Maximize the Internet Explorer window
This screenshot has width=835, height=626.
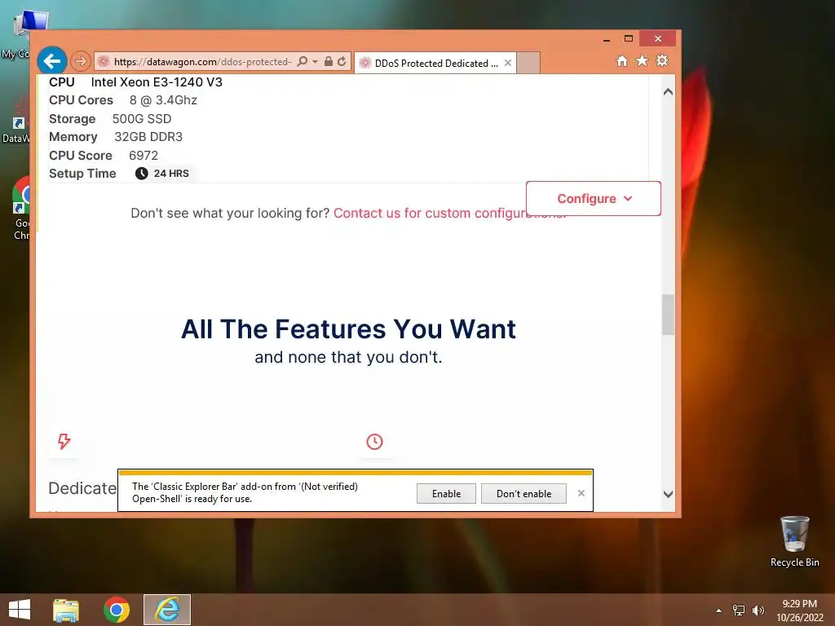click(x=629, y=39)
